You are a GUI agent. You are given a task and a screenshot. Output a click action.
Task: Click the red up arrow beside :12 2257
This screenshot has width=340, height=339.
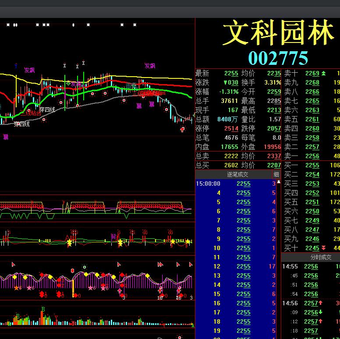(320, 321)
